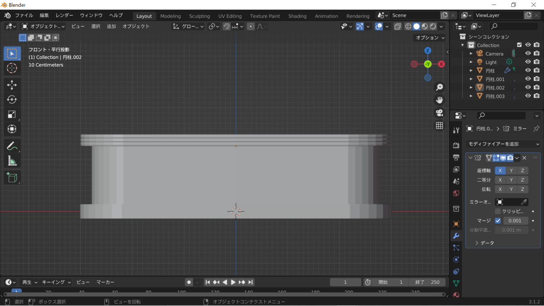Remove the Mirror modifier with X button
The height and width of the screenshot is (306, 544).
(x=524, y=158)
